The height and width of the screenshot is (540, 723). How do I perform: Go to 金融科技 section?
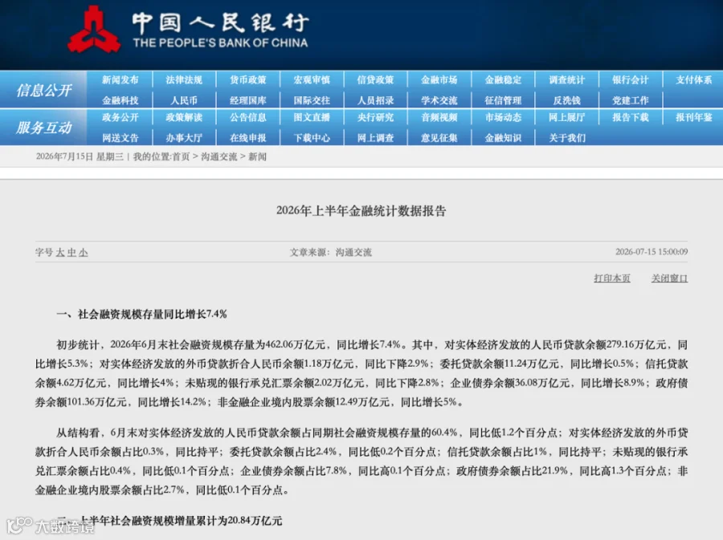tap(120, 100)
